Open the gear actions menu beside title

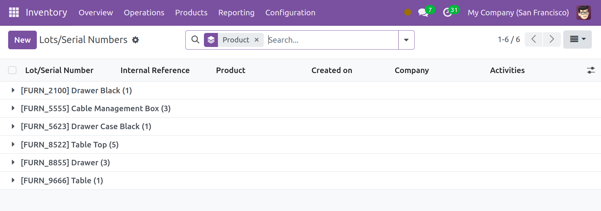[136, 40]
